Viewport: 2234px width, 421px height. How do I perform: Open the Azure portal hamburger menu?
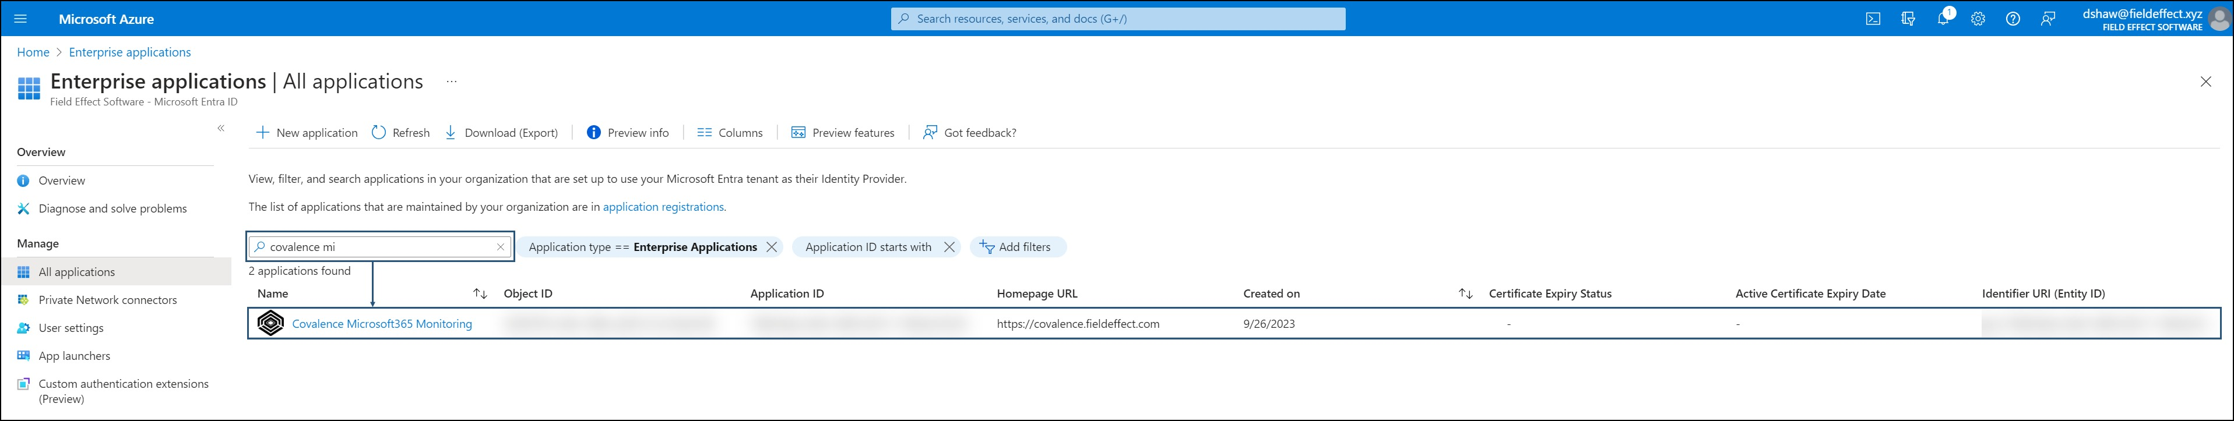coord(21,18)
